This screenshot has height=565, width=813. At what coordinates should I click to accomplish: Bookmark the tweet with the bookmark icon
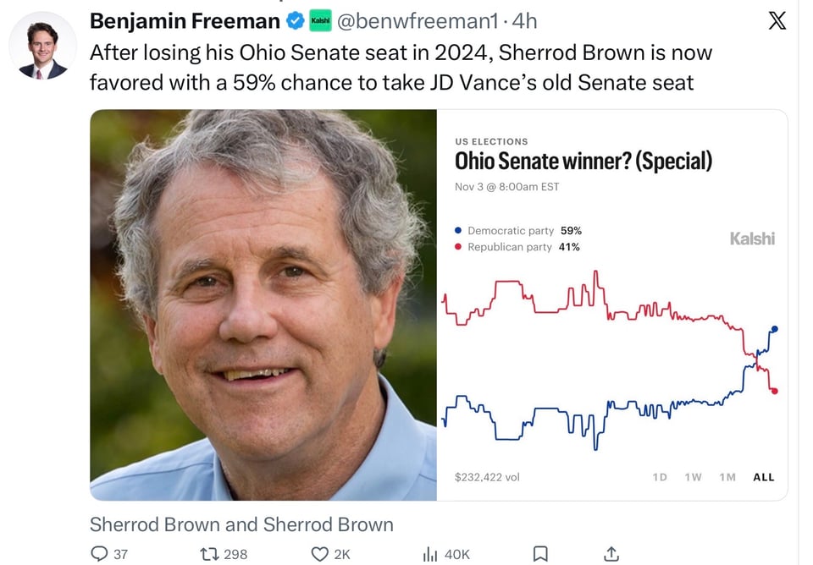click(543, 554)
